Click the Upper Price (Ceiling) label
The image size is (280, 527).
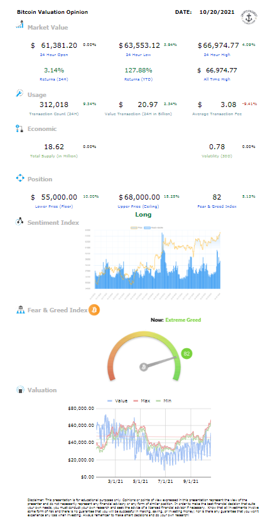click(x=139, y=207)
